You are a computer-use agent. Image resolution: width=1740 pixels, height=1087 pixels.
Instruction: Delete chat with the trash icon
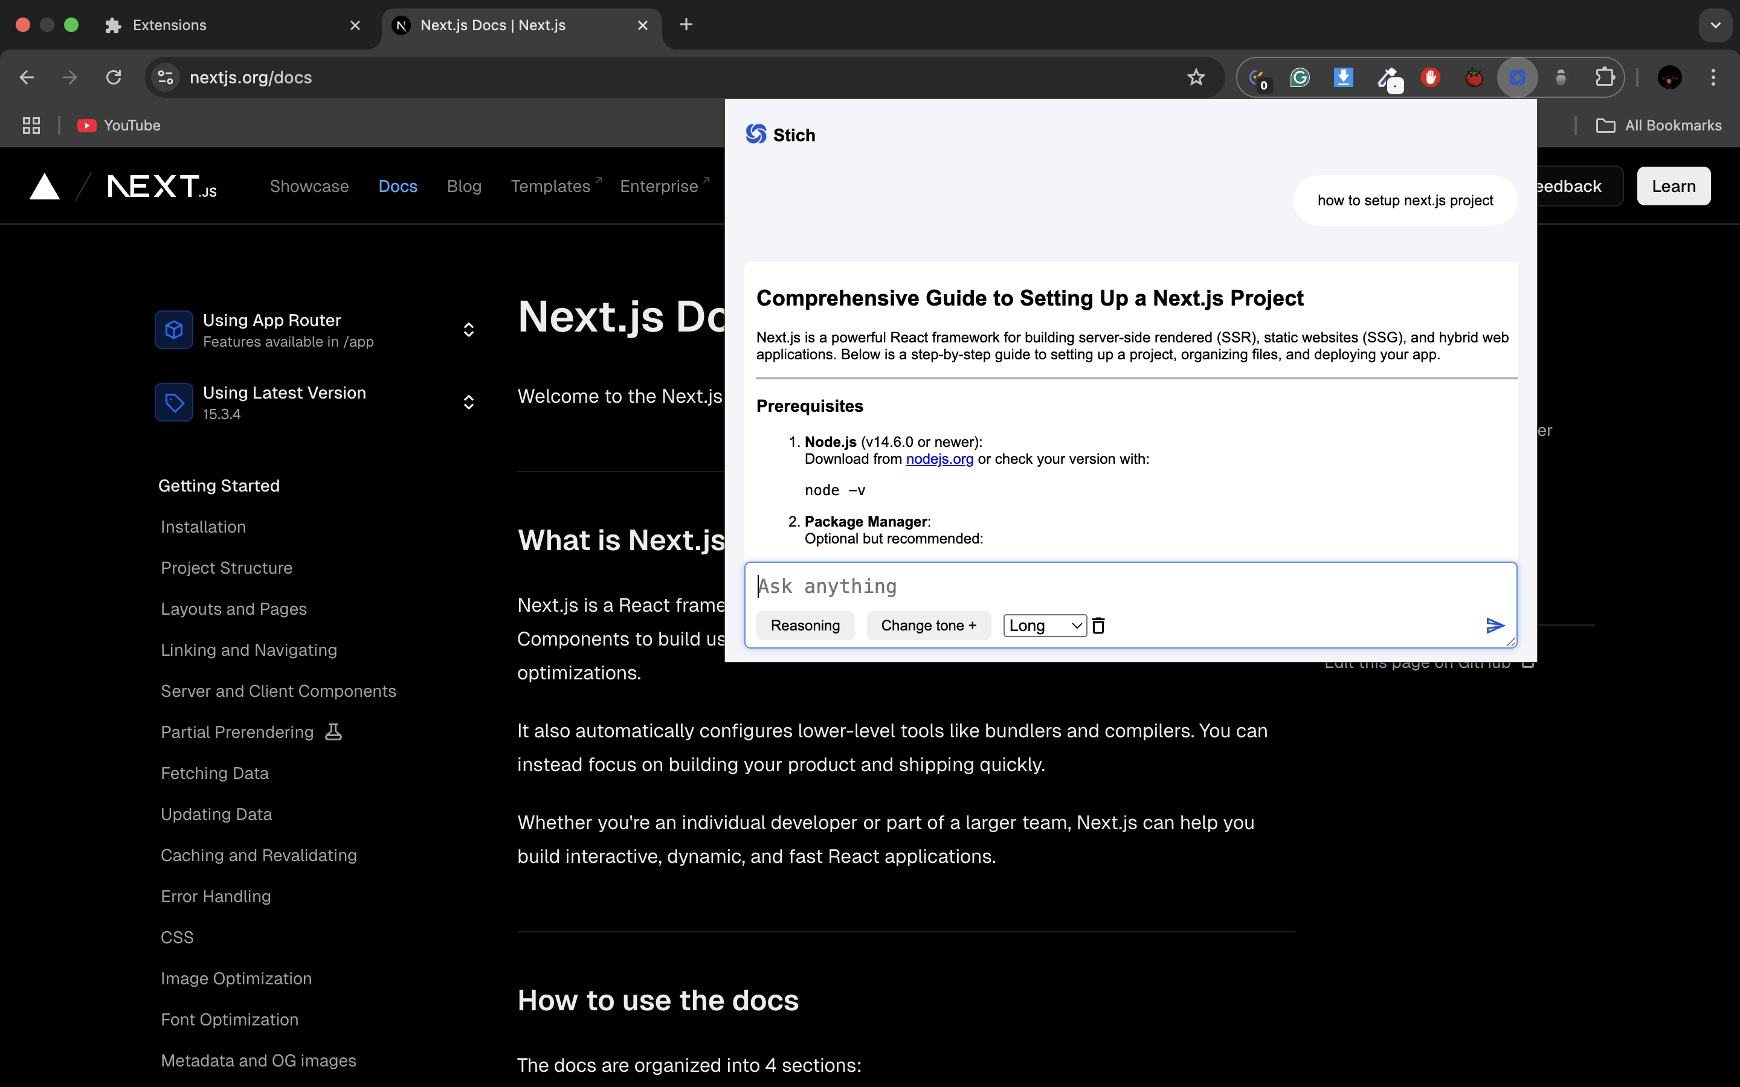[x=1098, y=626]
